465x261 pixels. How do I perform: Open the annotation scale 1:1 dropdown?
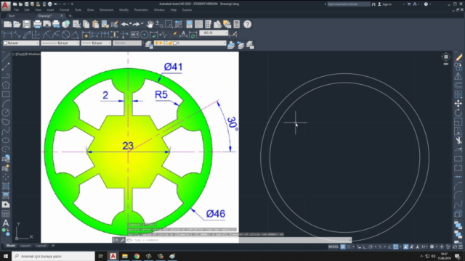424,246
